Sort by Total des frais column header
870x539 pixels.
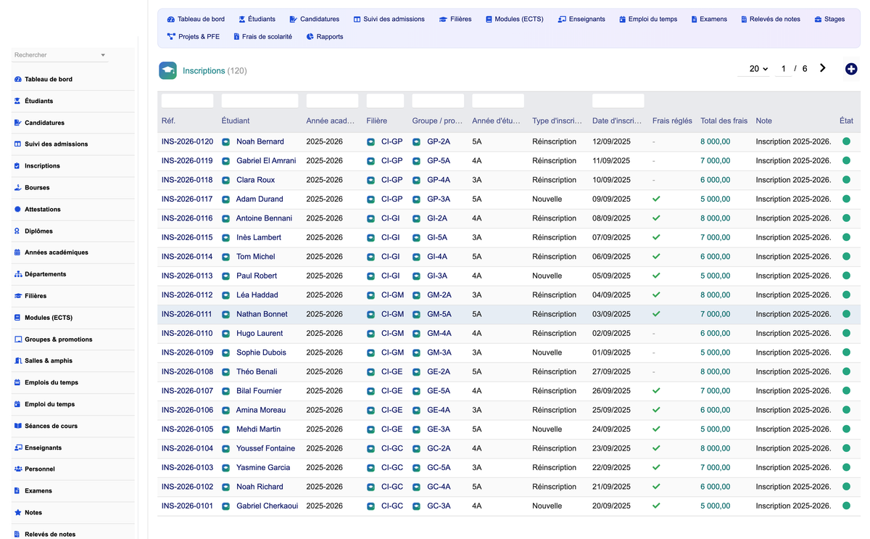[724, 121]
